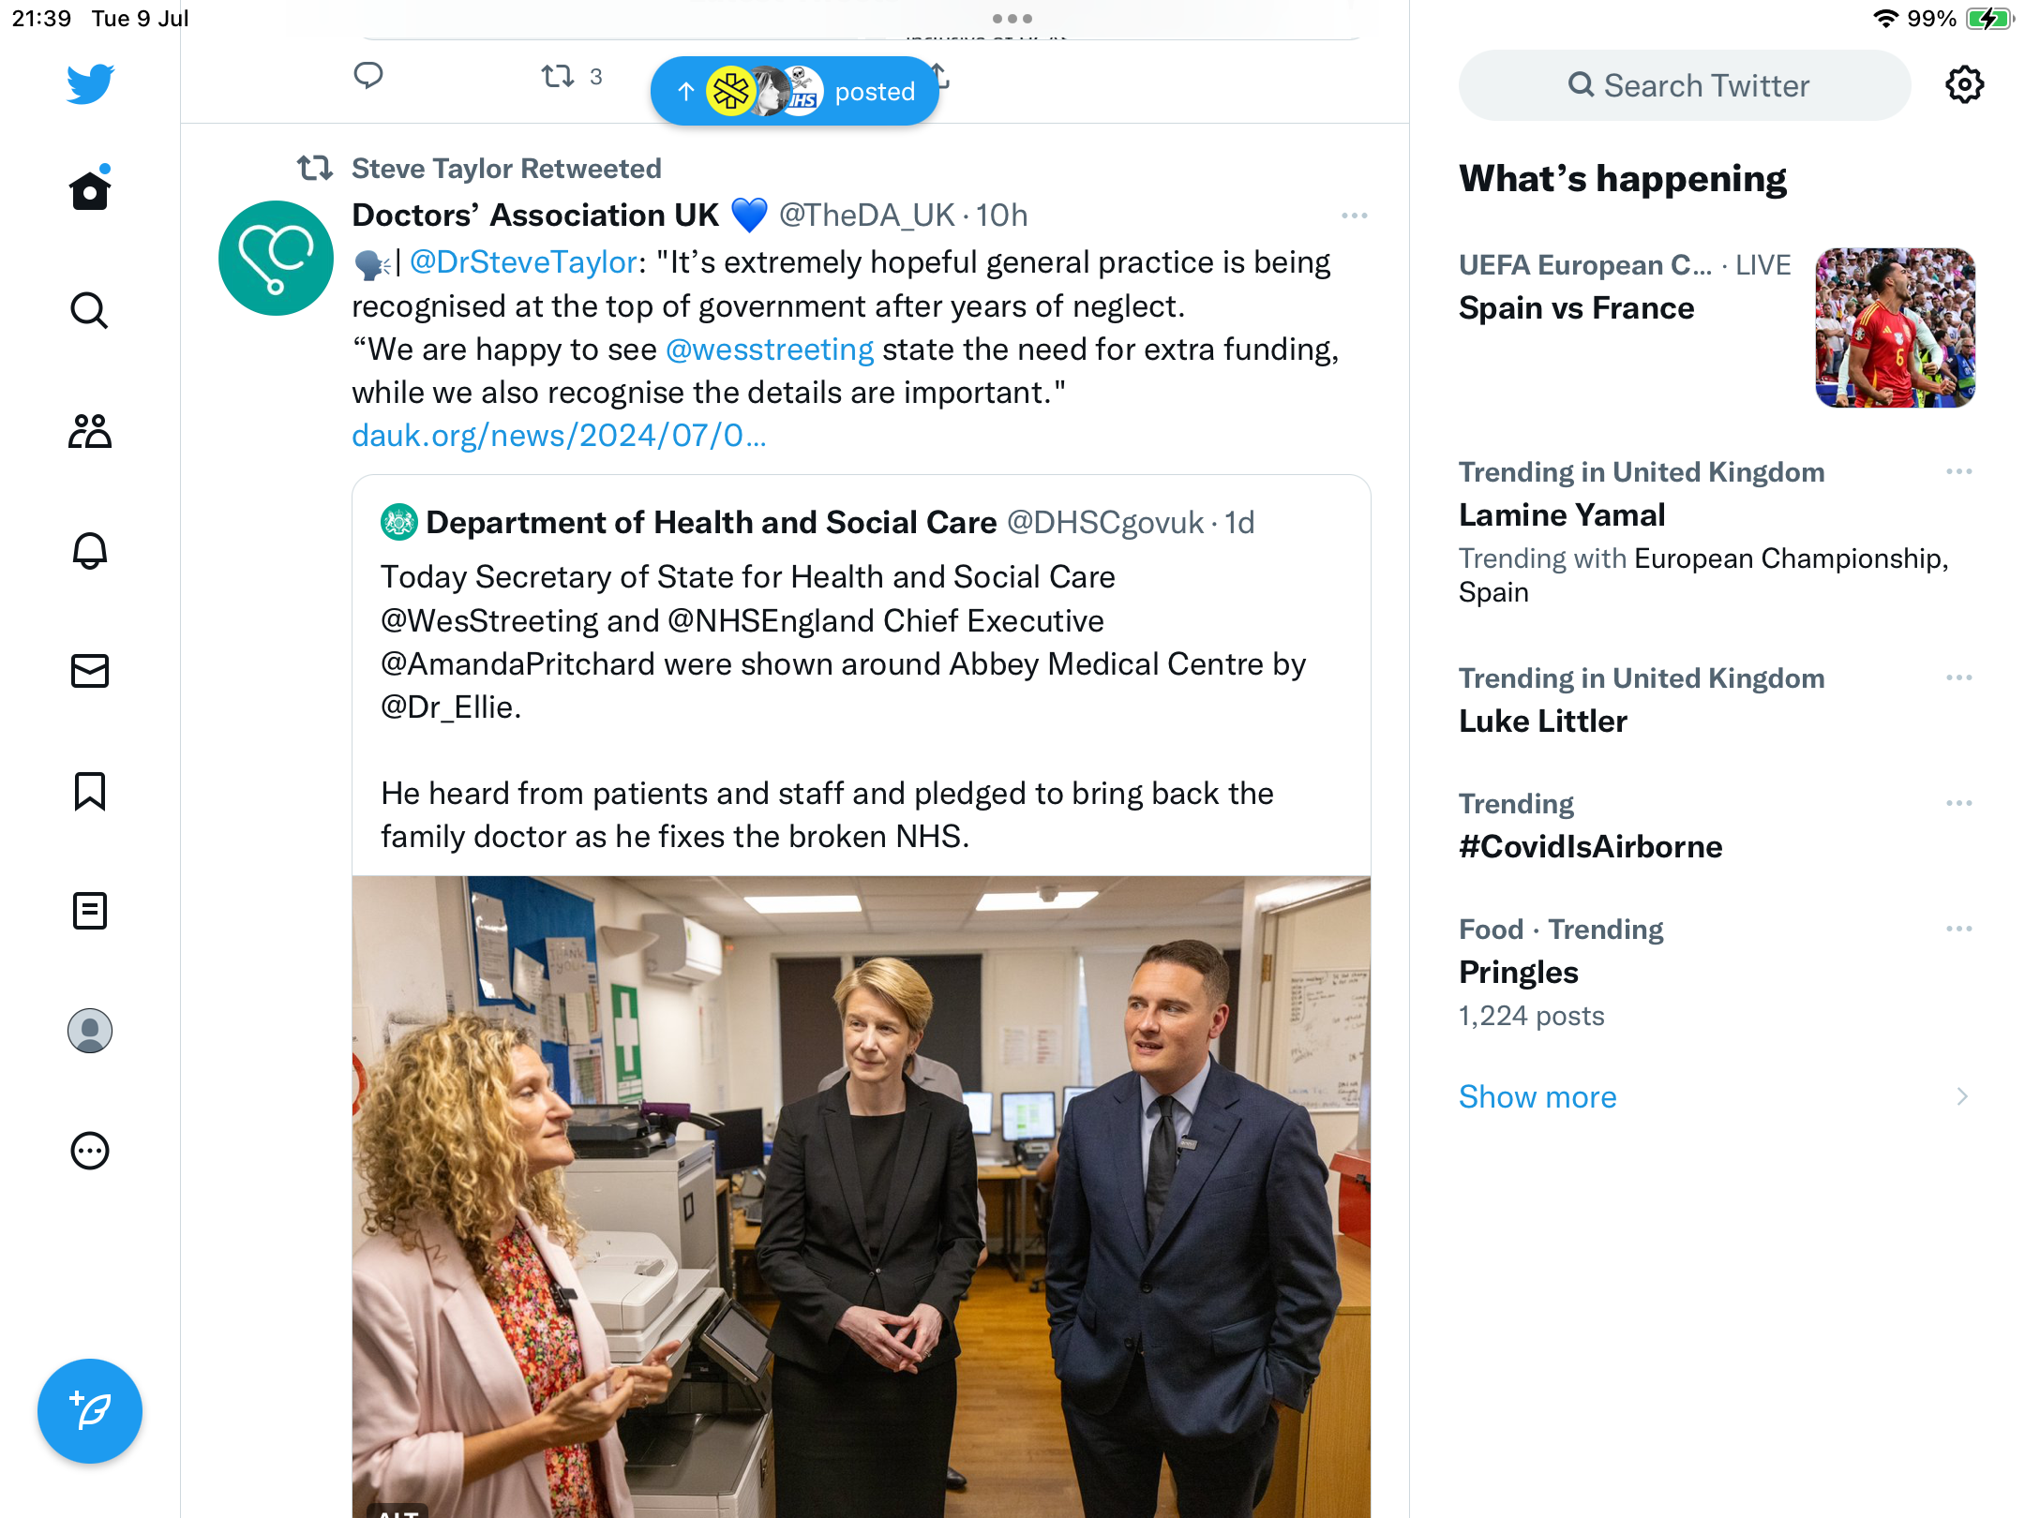This screenshot has height=1518, width=2025.
Task: Compose a new tweet
Action: (x=90, y=1411)
